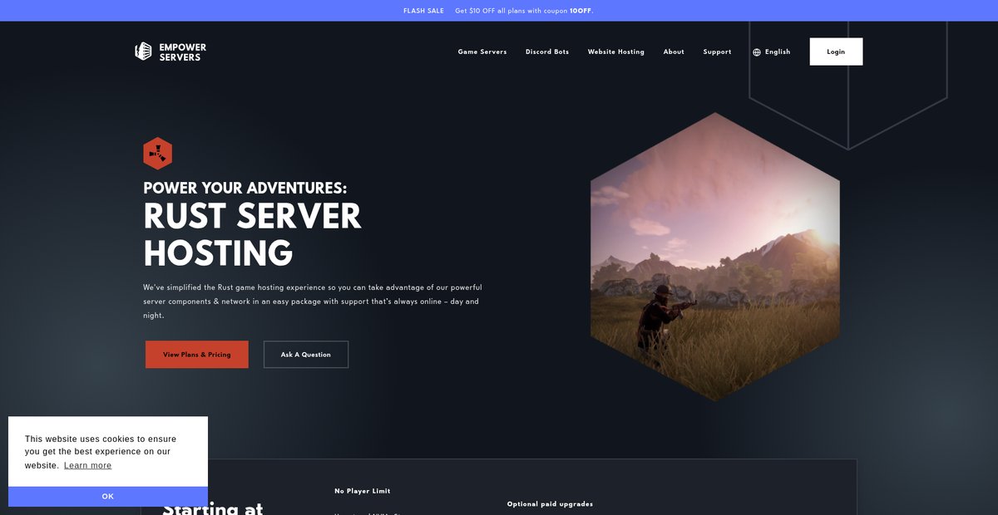Screen dimensions: 998x515
Task: Click the No Player Limit text
Action: (x=363, y=491)
